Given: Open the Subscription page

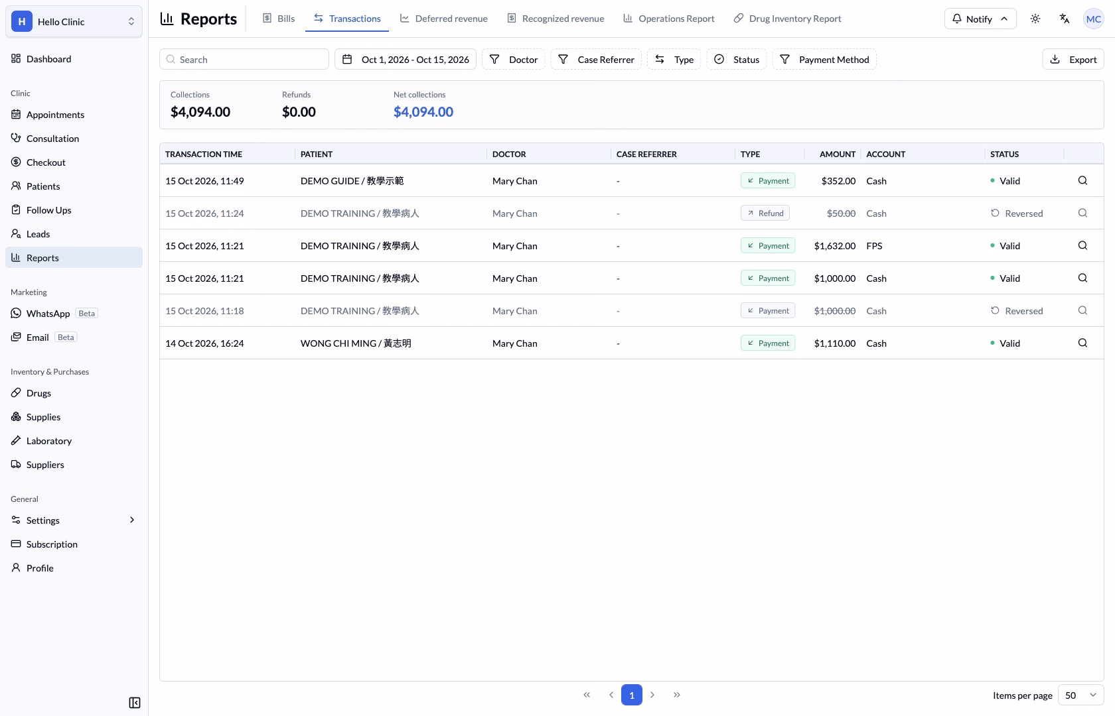Looking at the screenshot, I should (74, 544).
